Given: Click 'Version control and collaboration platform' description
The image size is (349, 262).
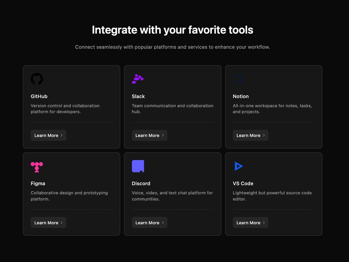Looking at the screenshot, I should click(65, 109).
